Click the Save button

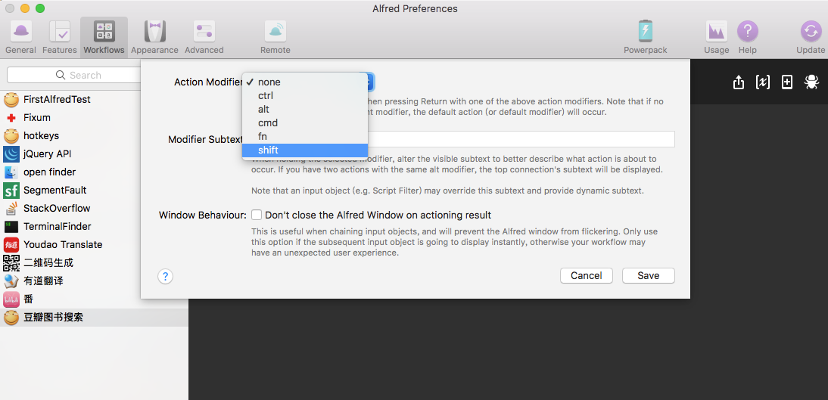click(x=648, y=275)
